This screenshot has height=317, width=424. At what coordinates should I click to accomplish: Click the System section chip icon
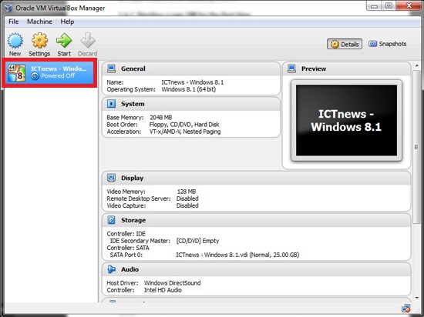coord(111,104)
